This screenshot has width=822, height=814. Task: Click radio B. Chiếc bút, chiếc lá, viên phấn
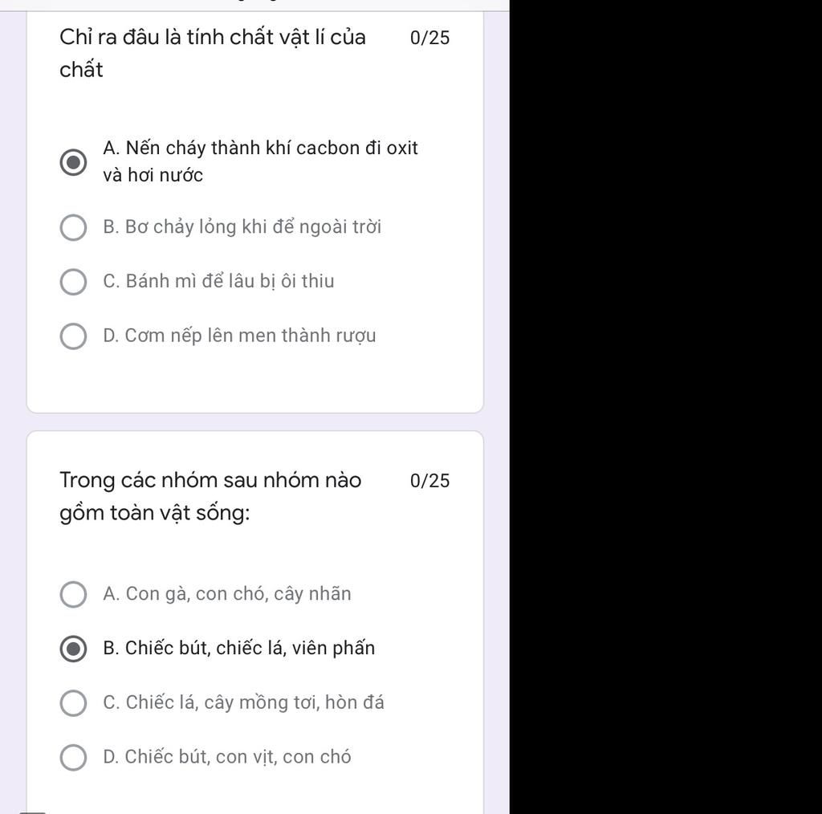click(73, 649)
